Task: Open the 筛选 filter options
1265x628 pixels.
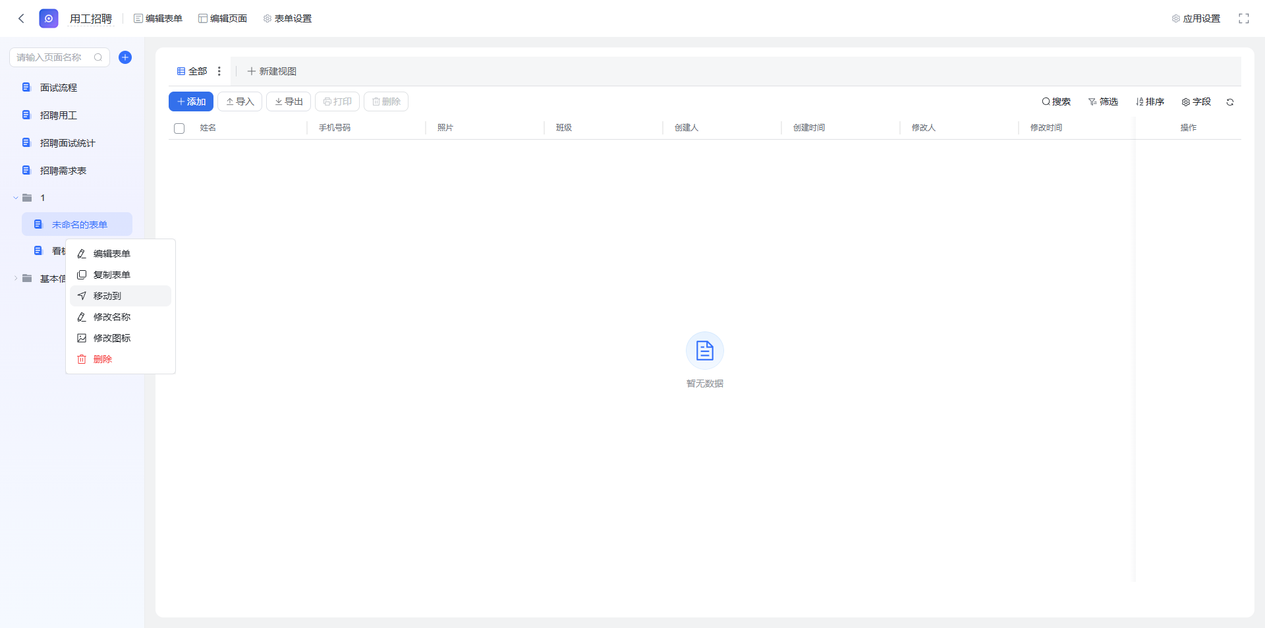Action: click(1103, 101)
